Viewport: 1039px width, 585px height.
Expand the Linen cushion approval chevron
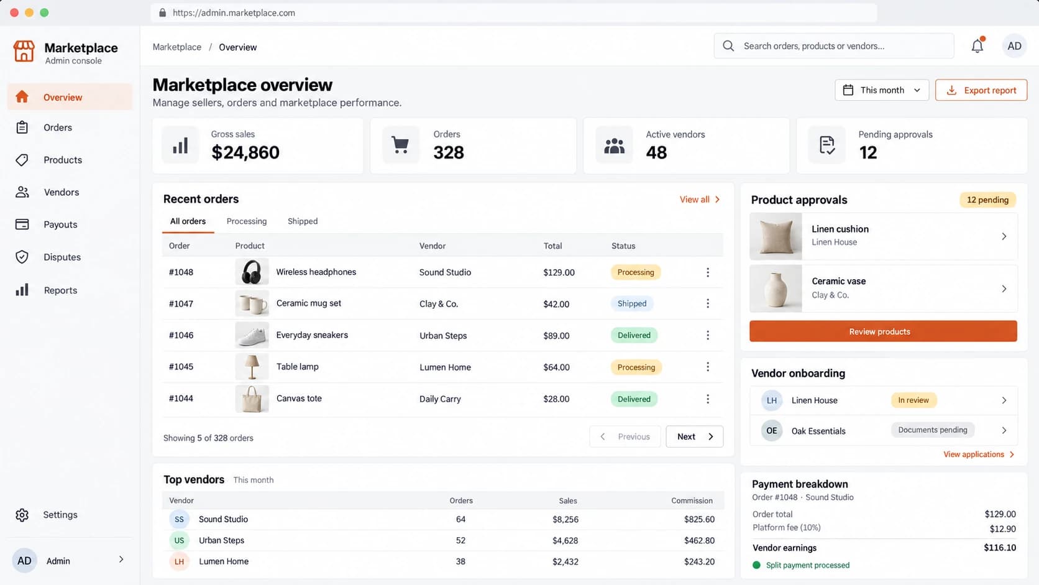[1004, 236]
